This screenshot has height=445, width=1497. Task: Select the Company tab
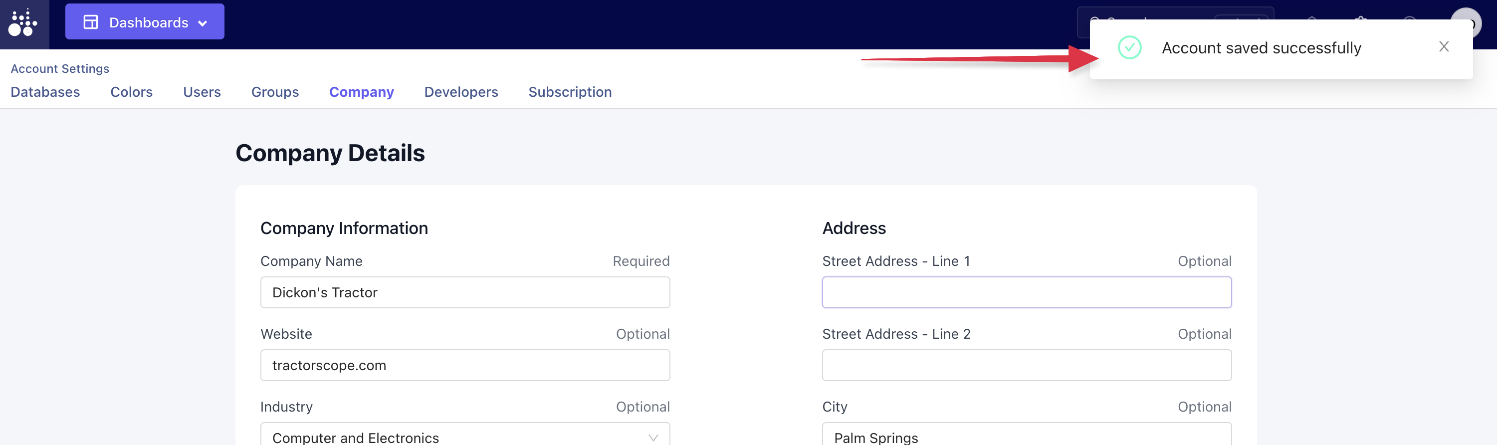362,92
